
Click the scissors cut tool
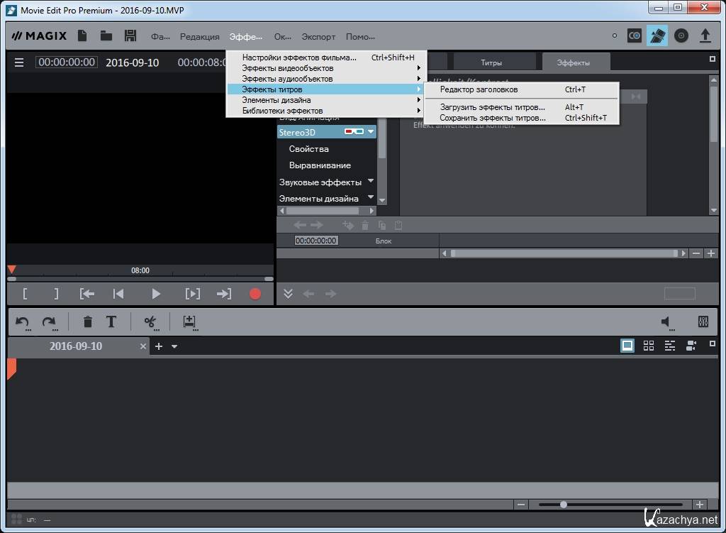click(150, 322)
